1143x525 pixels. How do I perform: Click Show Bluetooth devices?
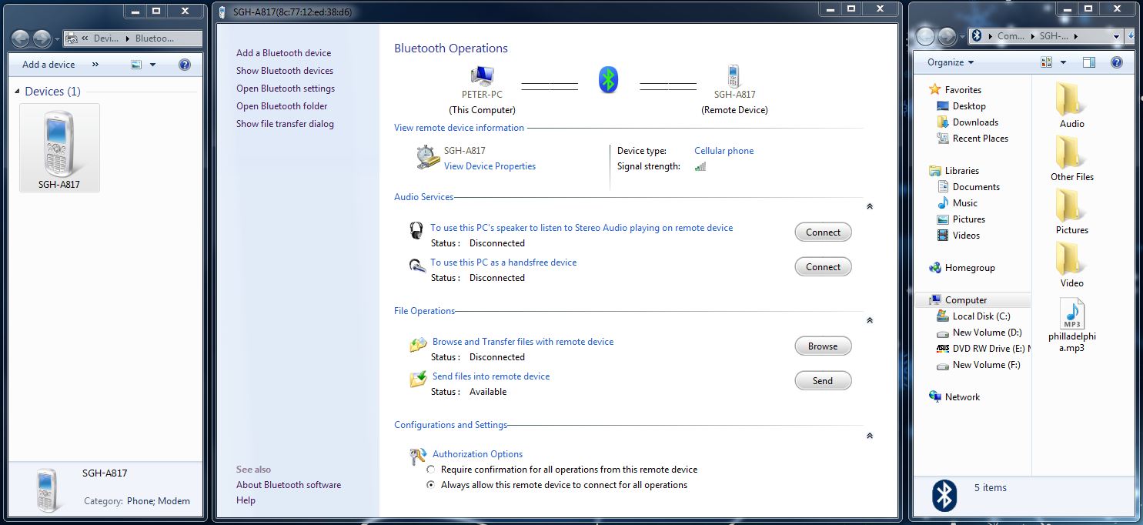(x=285, y=71)
